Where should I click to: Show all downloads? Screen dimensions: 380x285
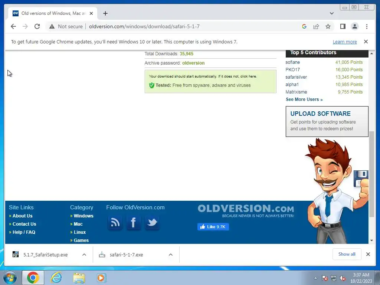tap(347, 254)
